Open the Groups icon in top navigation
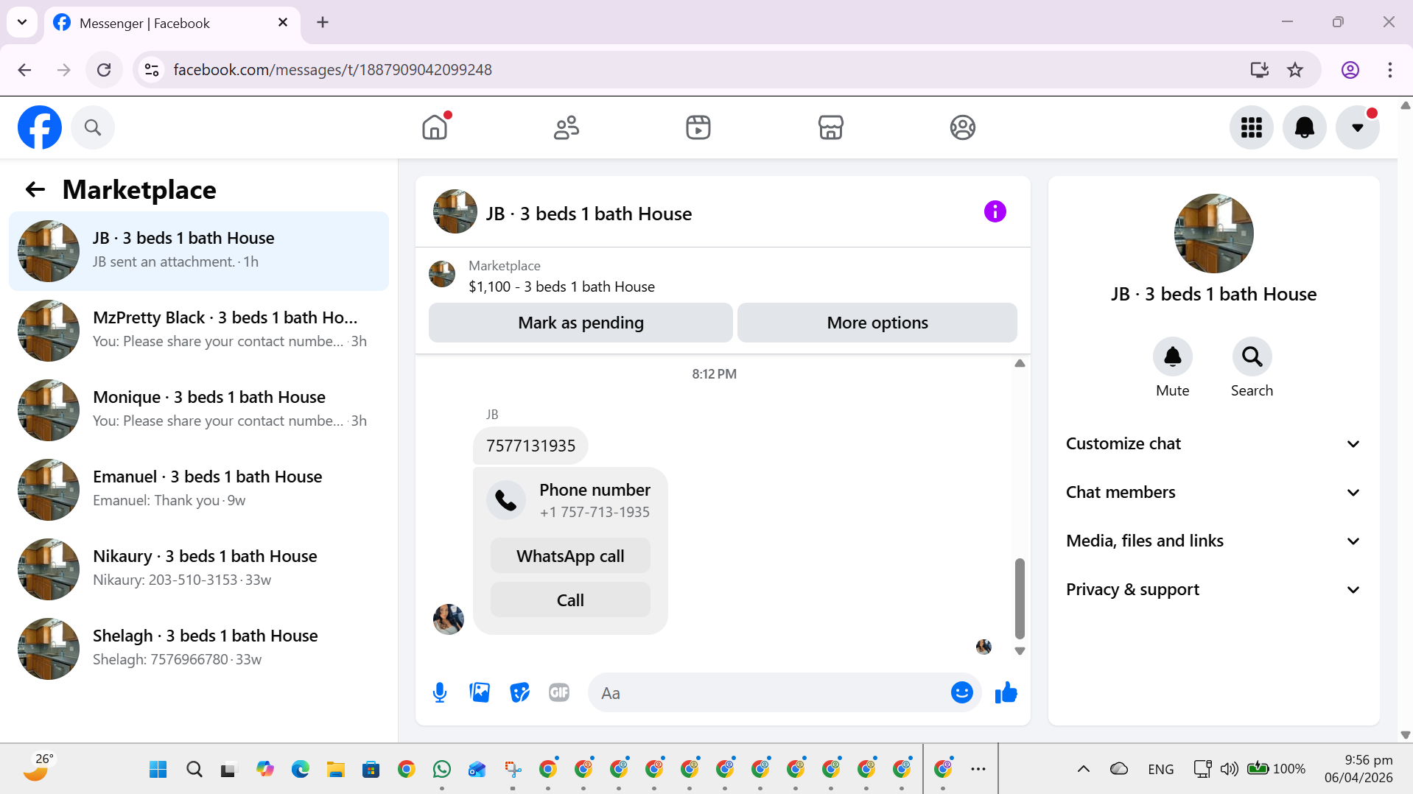This screenshot has height=794, width=1413. [963, 127]
